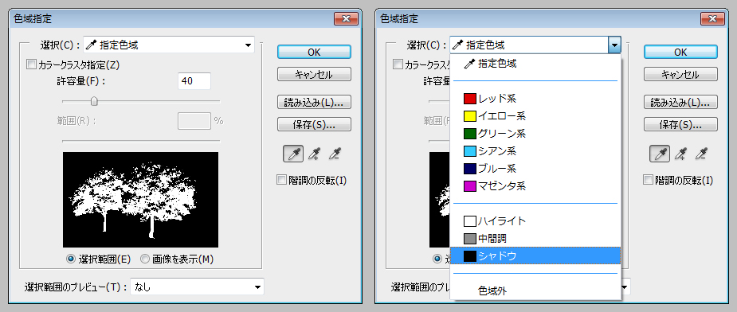Choose ブルー系 from the dropdown list
The image size is (737, 312).
click(x=535, y=169)
